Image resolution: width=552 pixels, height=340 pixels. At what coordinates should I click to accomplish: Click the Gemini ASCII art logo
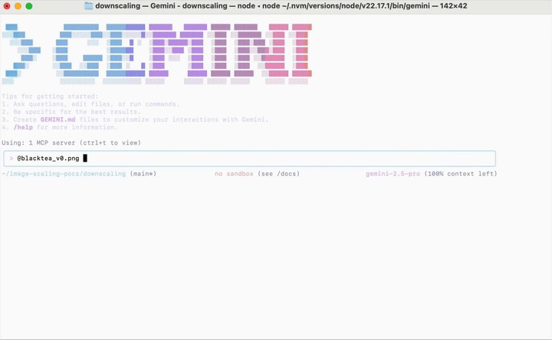(x=157, y=54)
